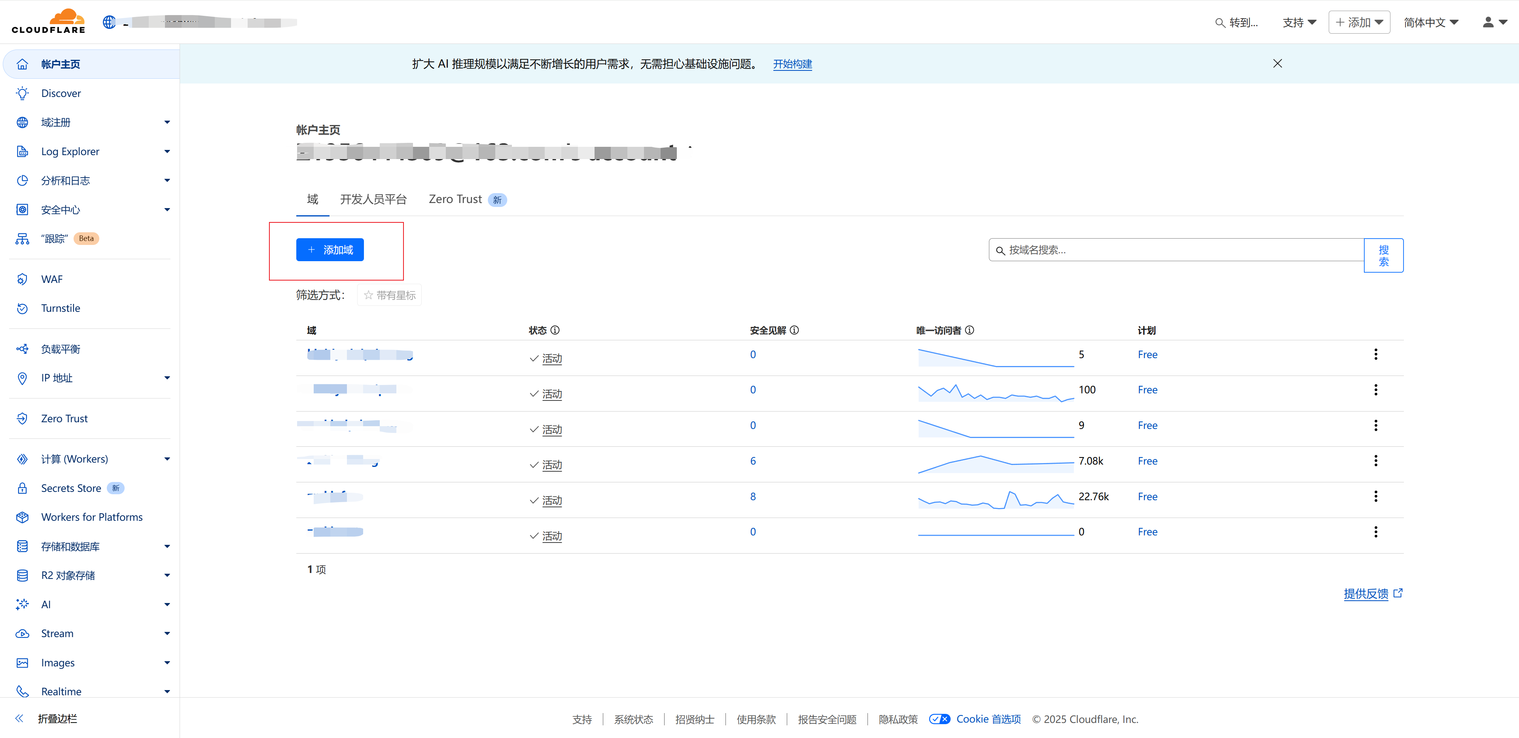This screenshot has width=1519, height=738.
Task: Click the visitors sparkline in 100 row
Action: [x=996, y=392]
